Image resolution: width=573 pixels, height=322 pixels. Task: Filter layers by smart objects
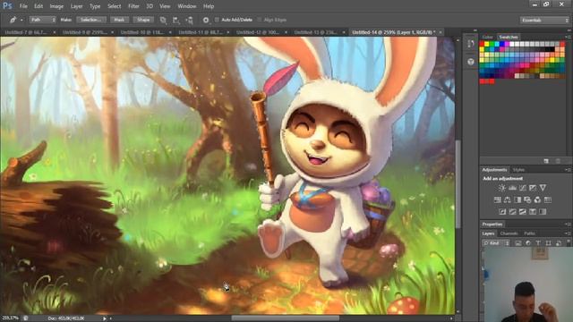point(558,242)
